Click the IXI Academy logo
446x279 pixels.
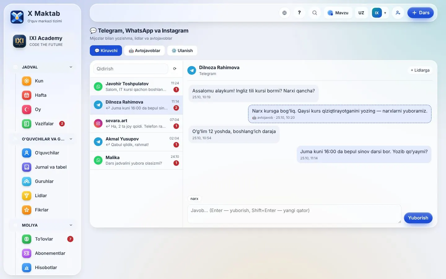[x=20, y=41]
